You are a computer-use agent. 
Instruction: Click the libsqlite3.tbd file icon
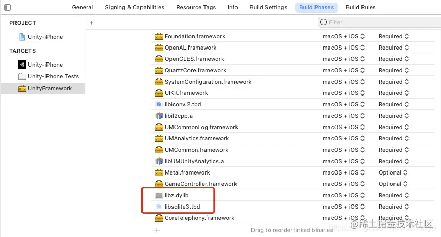point(159,207)
